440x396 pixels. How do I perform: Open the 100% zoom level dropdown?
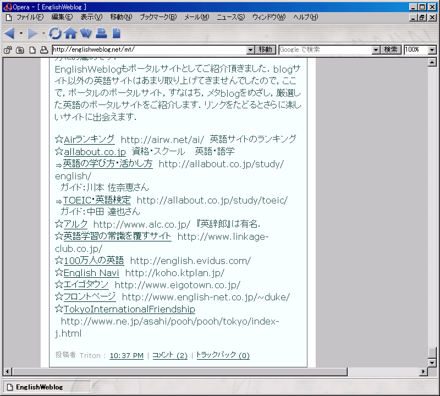(x=432, y=50)
